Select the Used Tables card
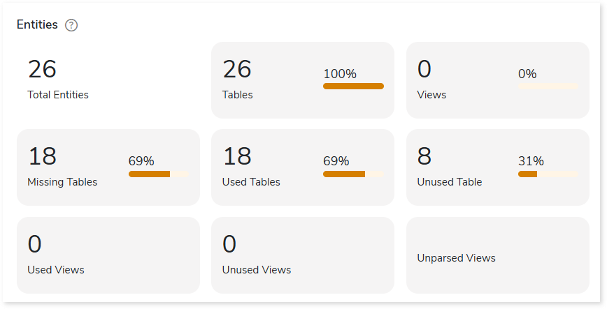Screen dimensions: 607x309 pos(303,167)
